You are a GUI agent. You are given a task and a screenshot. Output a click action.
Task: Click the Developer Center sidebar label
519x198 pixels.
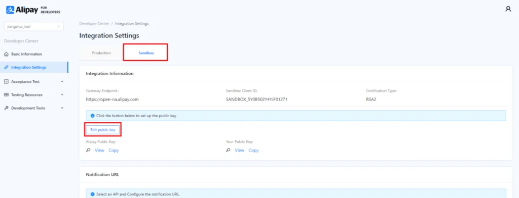point(21,41)
